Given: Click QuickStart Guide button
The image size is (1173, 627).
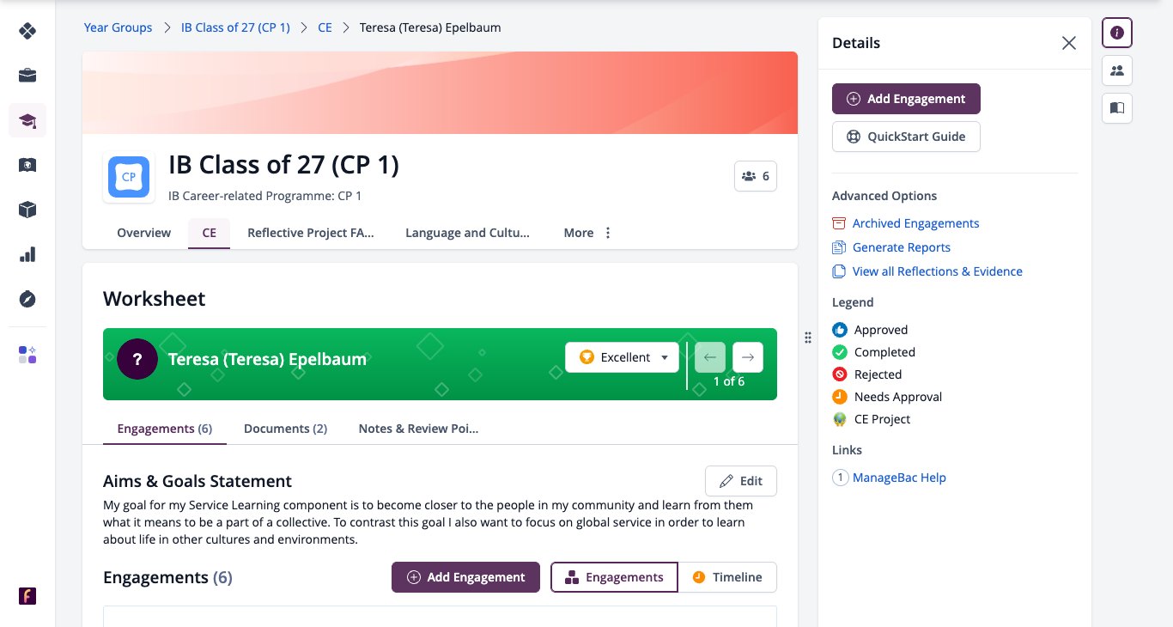Looking at the screenshot, I should 906,137.
